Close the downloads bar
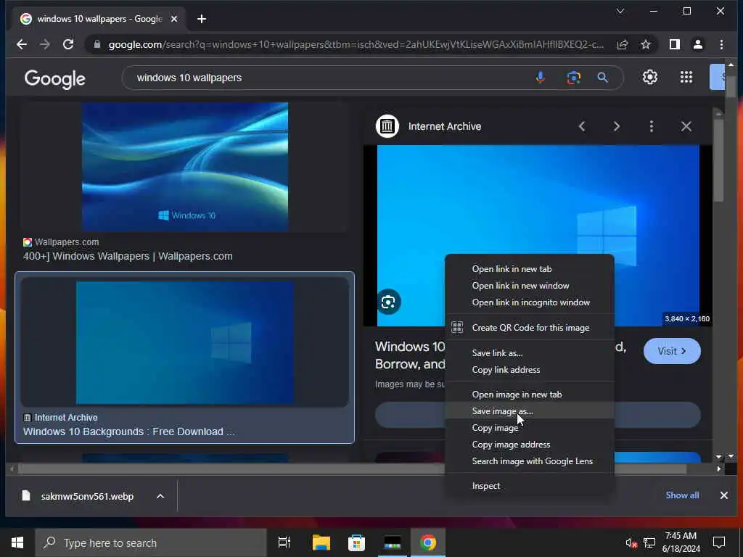 click(723, 495)
